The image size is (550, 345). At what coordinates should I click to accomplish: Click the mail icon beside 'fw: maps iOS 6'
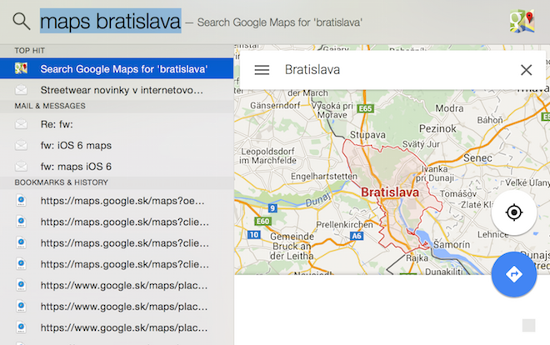pyautogui.click(x=21, y=166)
